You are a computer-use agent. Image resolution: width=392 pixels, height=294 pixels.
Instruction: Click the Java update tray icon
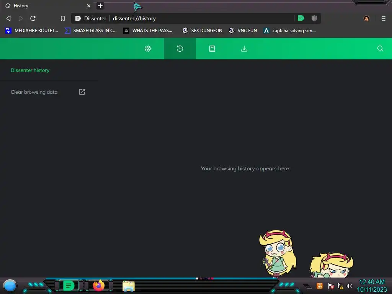point(320,286)
